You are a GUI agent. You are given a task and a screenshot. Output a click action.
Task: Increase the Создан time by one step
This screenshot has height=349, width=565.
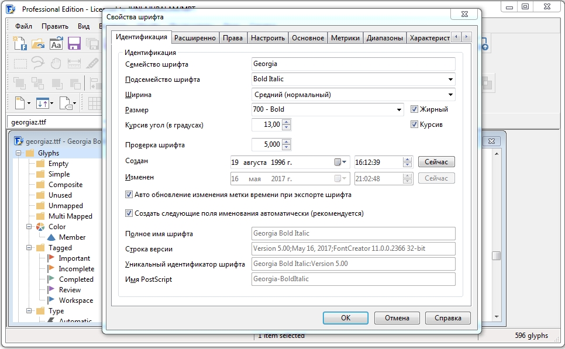(407, 159)
